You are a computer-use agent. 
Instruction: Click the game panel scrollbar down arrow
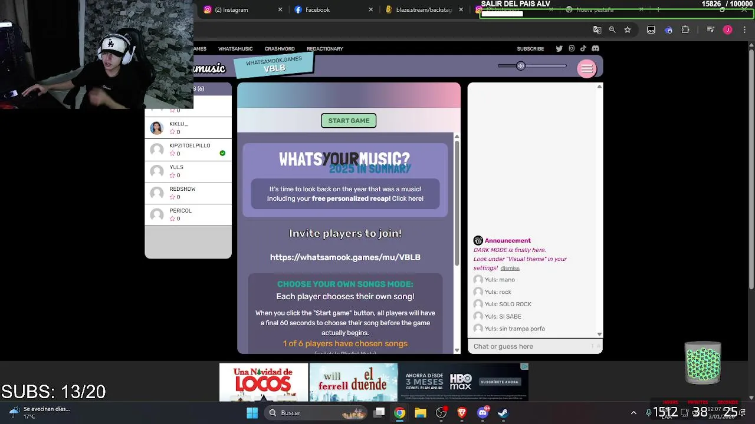point(457,350)
